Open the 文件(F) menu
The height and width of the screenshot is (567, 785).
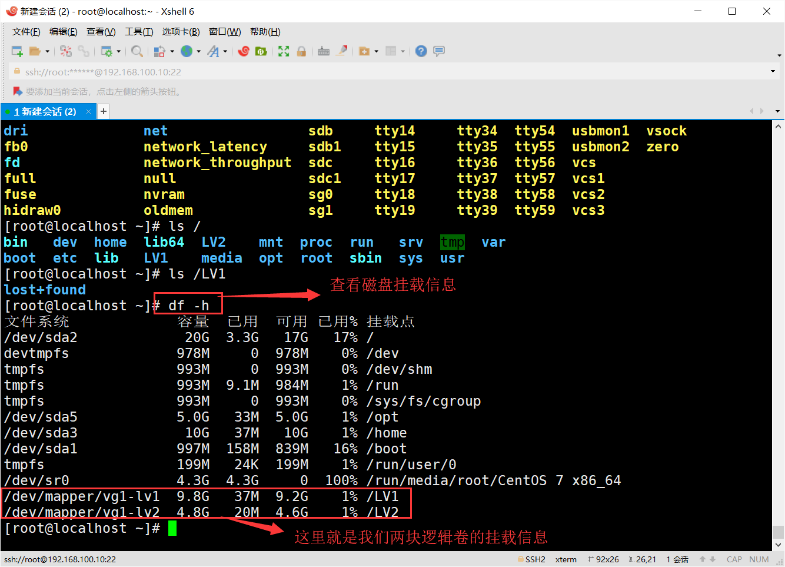point(26,32)
